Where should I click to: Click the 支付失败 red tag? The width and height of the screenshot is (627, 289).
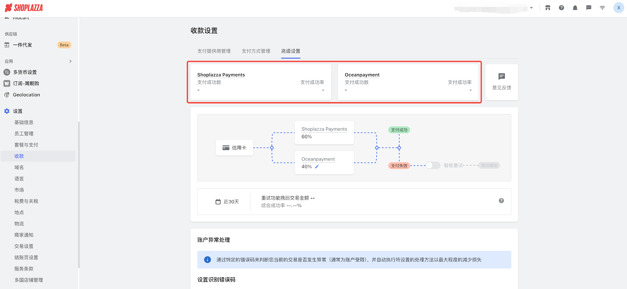point(399,166)
